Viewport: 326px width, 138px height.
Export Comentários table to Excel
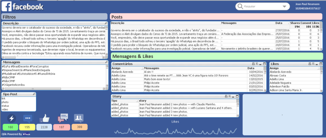tap(257, 64)
